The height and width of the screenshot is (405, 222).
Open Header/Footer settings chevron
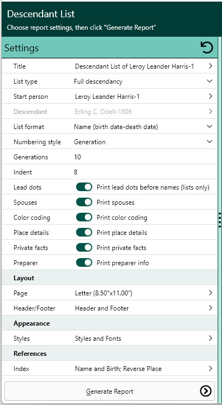pyautogui.click(x=210, y=308)
